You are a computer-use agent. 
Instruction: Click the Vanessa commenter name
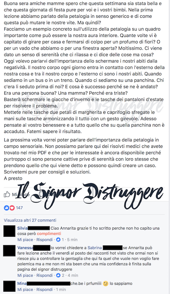pyautogui.click(x=25, y=248)
